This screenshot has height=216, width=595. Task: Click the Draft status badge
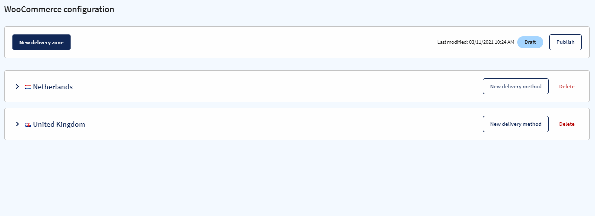click(x=530, y=42)
